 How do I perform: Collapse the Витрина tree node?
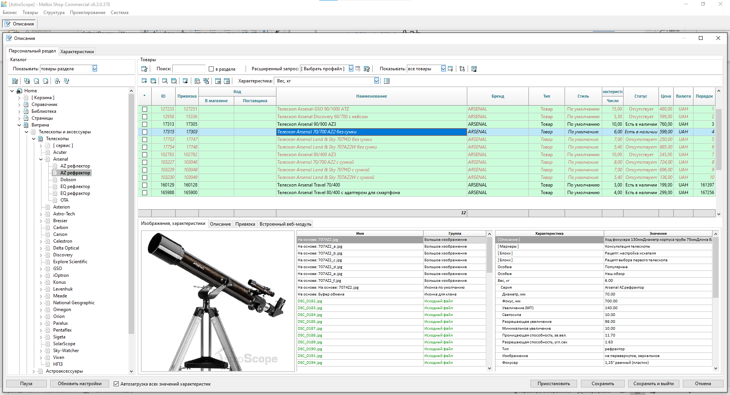coord(19,125)
